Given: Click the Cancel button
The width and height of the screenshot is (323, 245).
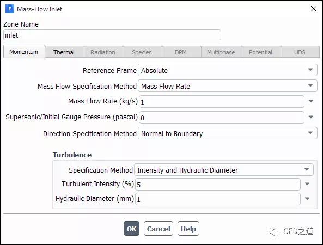Looking at the screenshot, I should pyautogui.click(x=159, y=229).
